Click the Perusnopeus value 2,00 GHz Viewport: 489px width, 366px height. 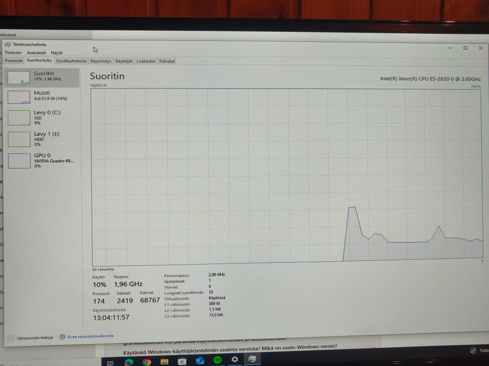click(217, 274)
